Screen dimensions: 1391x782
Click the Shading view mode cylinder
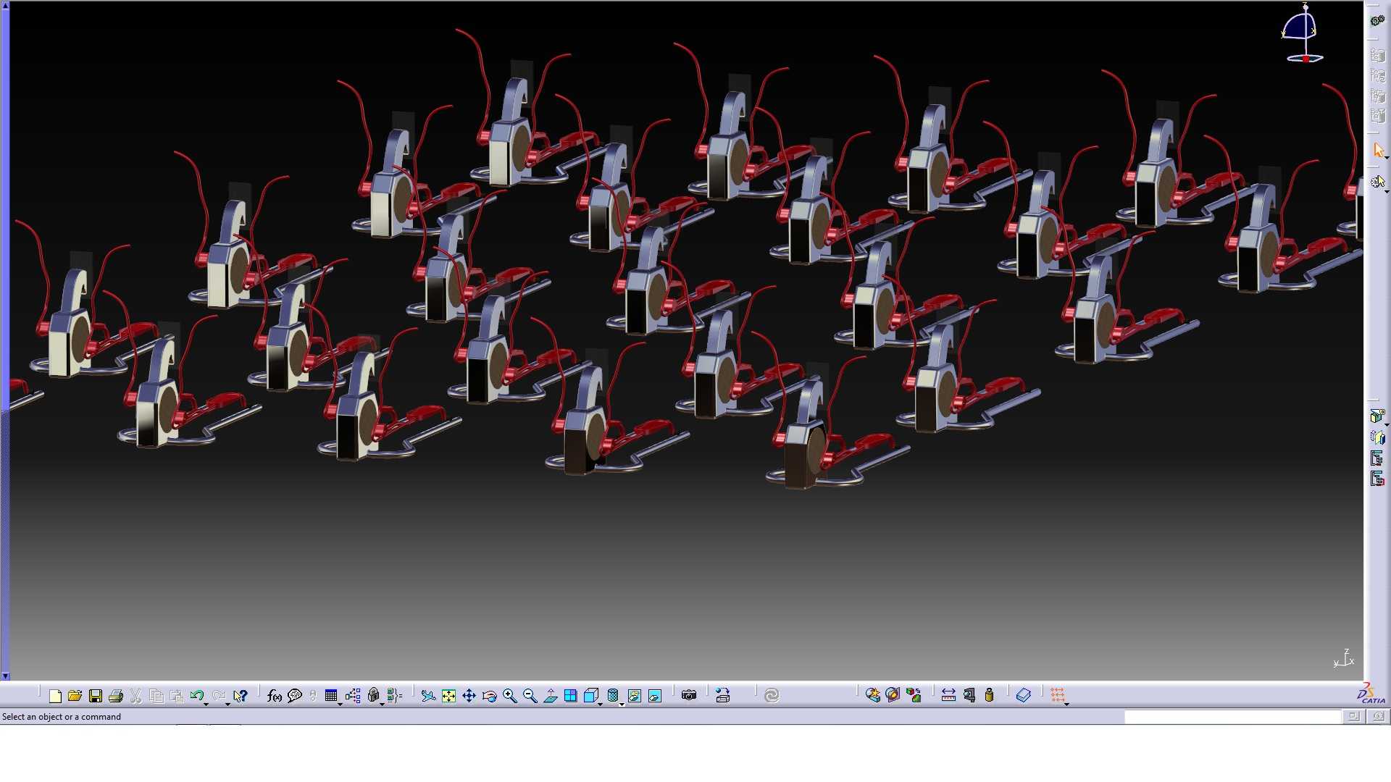(x=612, y=696)
